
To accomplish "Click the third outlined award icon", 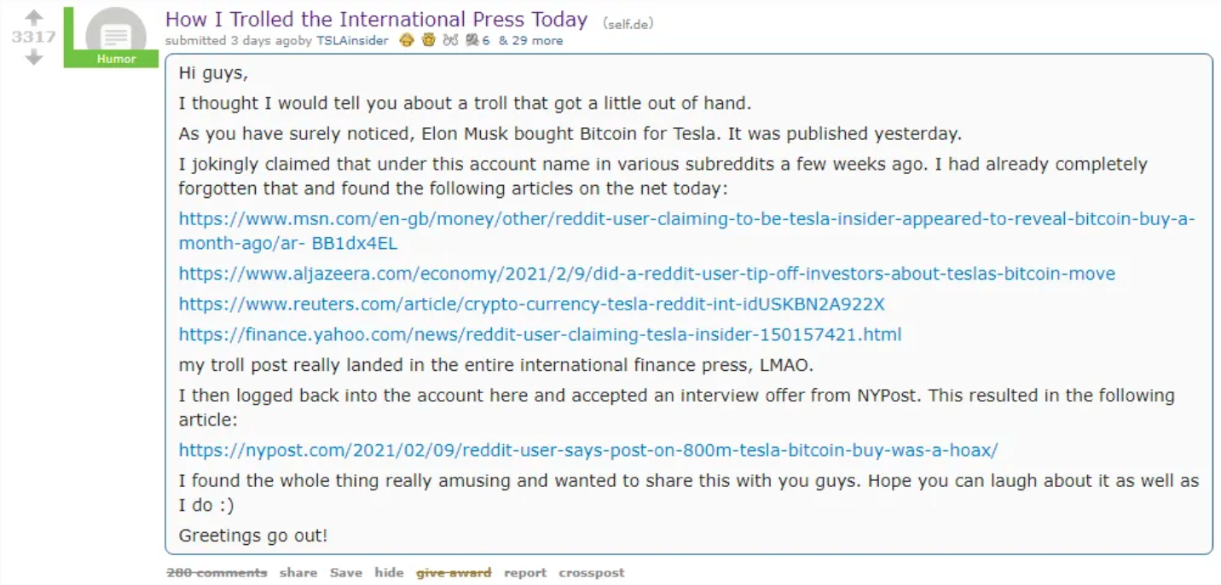I will (x=450, y=40).
